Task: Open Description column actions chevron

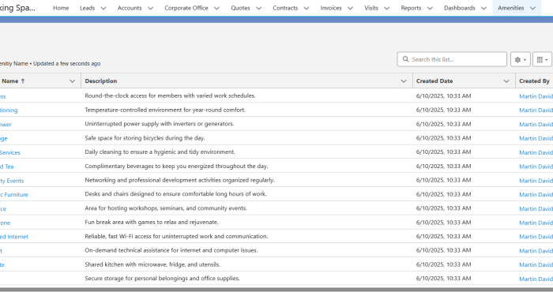Action: coord(404,81)
